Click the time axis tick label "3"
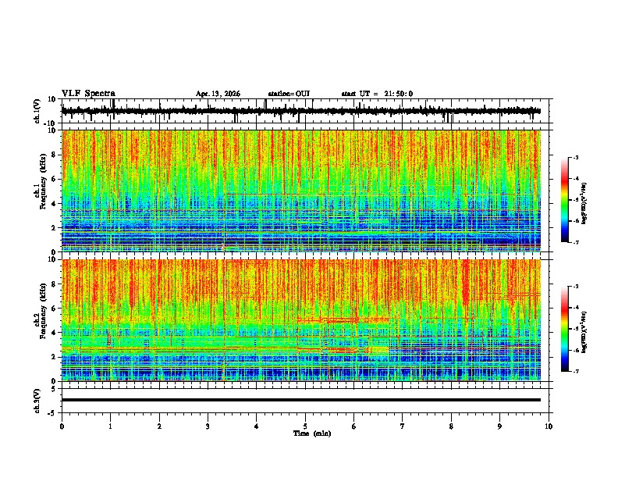This screenshot has width=618, height=478. 208,426
